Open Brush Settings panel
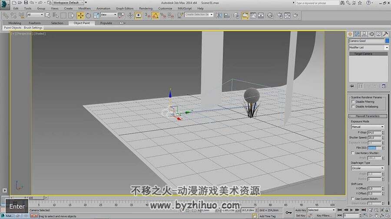Screen dimensions: 391x219 tap(33, 28)
